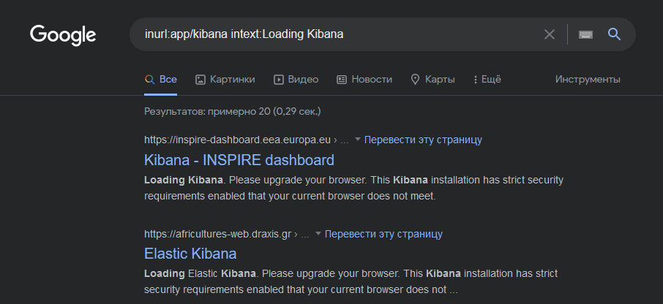Click the Google logo
The height and width of the screenshot is (304, 663).
63,35
